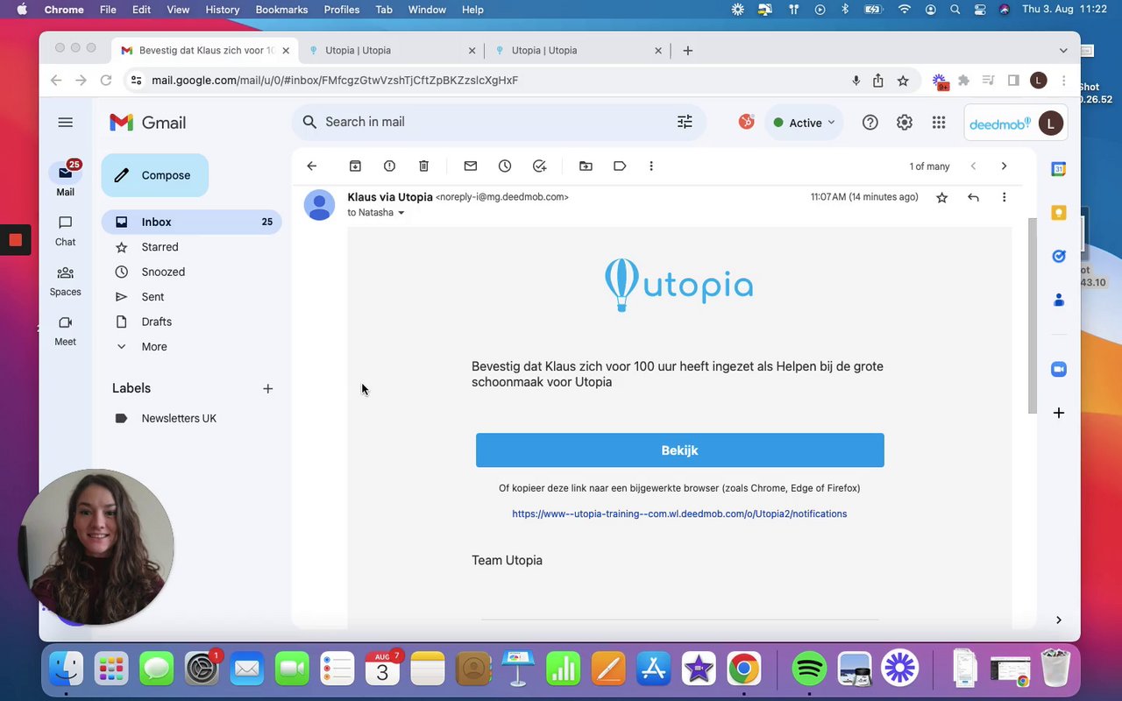Screen dimensions: 1122x701
Task: Move email to folder icon
Action: pyautogui.click(x=586, y=166)
